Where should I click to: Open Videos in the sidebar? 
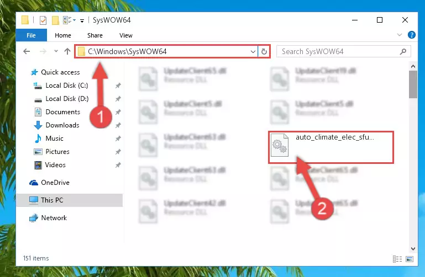(x=55, y=165)
